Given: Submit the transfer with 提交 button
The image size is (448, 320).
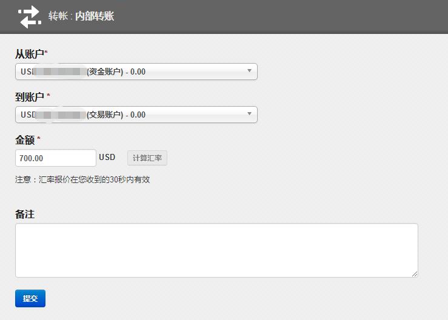Looking at the screenshot, I should click(x=30, y=298).
